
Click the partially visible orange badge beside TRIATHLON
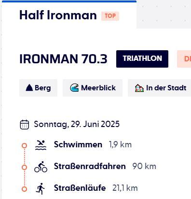[x=184, y=59]
